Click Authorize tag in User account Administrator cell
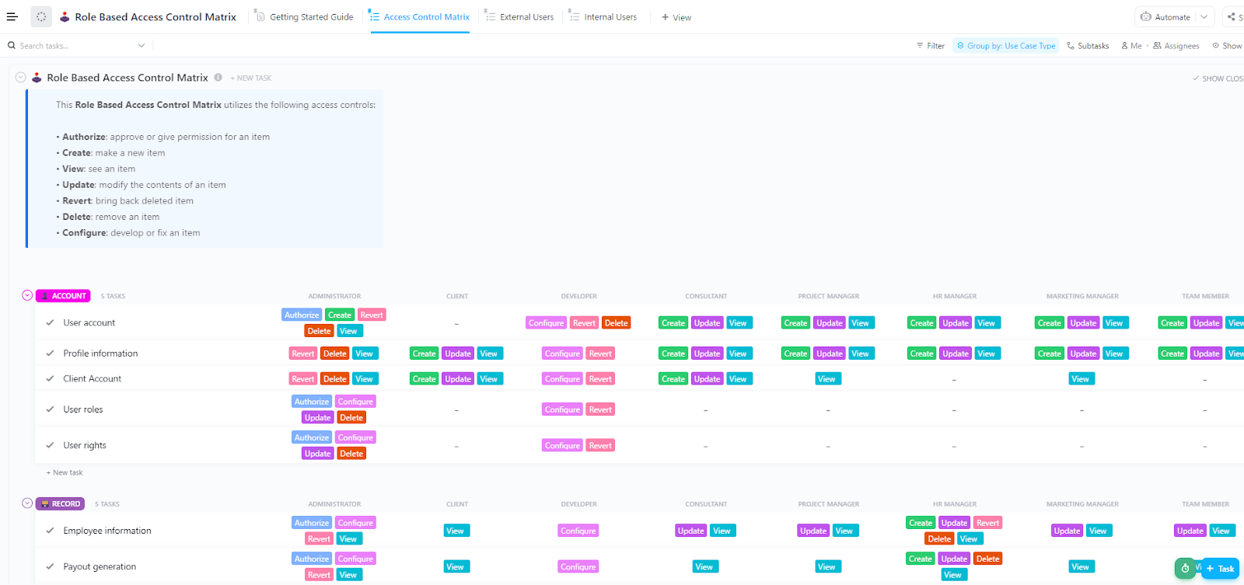Viewport: 1244px width, 585px height. pyautogui.click(x=302, y=315)
